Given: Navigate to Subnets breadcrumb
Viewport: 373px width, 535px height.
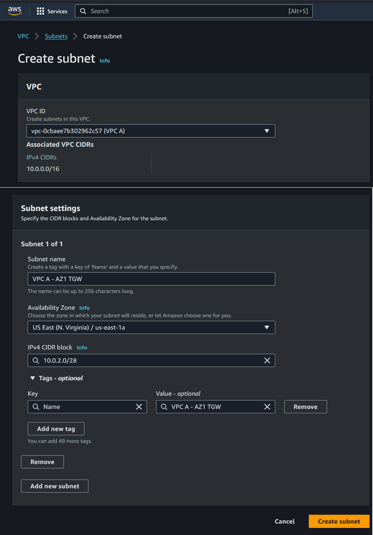Looking at the screenshot, I should (x=56, y=36).
